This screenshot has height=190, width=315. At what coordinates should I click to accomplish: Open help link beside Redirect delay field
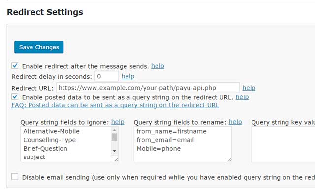tap(128, 76)
